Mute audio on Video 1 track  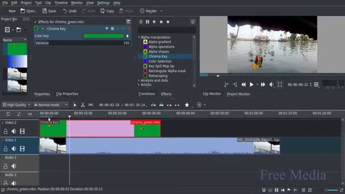(13, 149)
